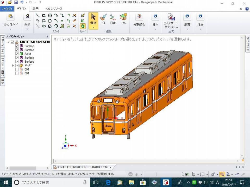Open the 注文 dropdown arrow
Viewport: 250px width, 187px height.
point(201,29)
